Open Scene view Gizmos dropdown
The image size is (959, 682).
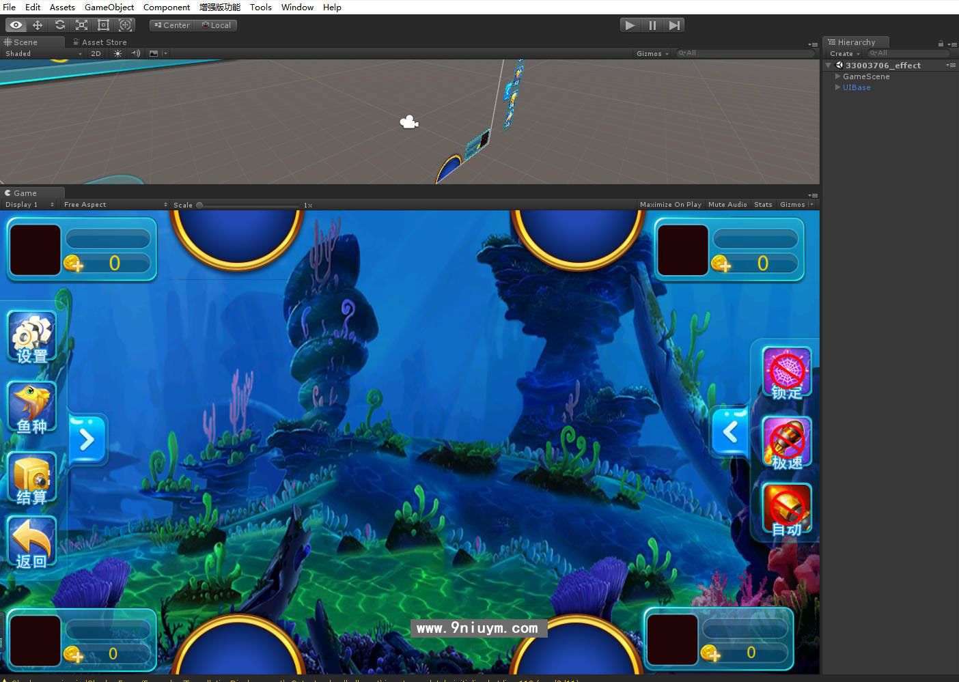coord(652,53)
